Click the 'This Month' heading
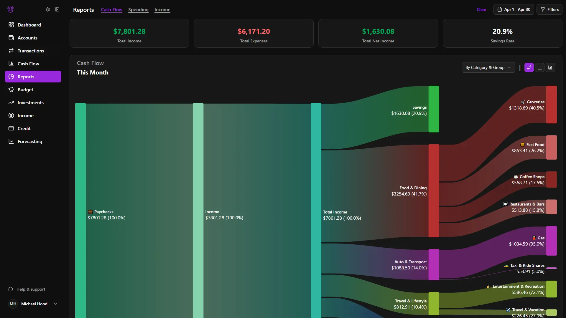The width and height of the screenshot is (566, 318). [93, 72]
